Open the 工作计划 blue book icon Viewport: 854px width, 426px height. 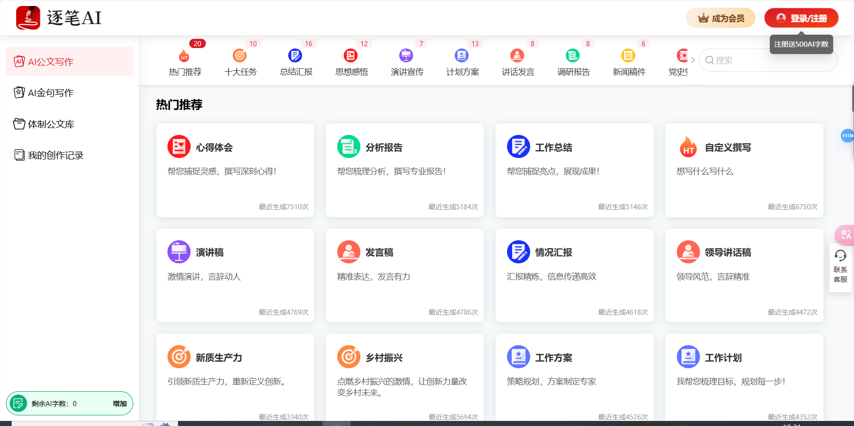coord(688,357)
